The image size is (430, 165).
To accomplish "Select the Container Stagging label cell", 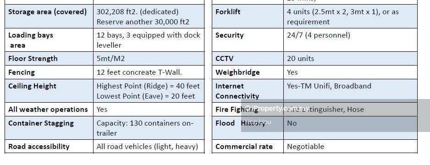I will click(x=49, y=128).
